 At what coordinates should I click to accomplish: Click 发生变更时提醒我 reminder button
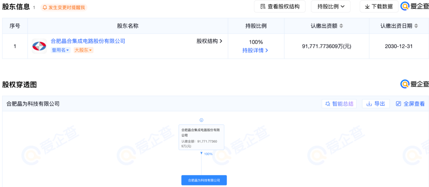[64, 8]
